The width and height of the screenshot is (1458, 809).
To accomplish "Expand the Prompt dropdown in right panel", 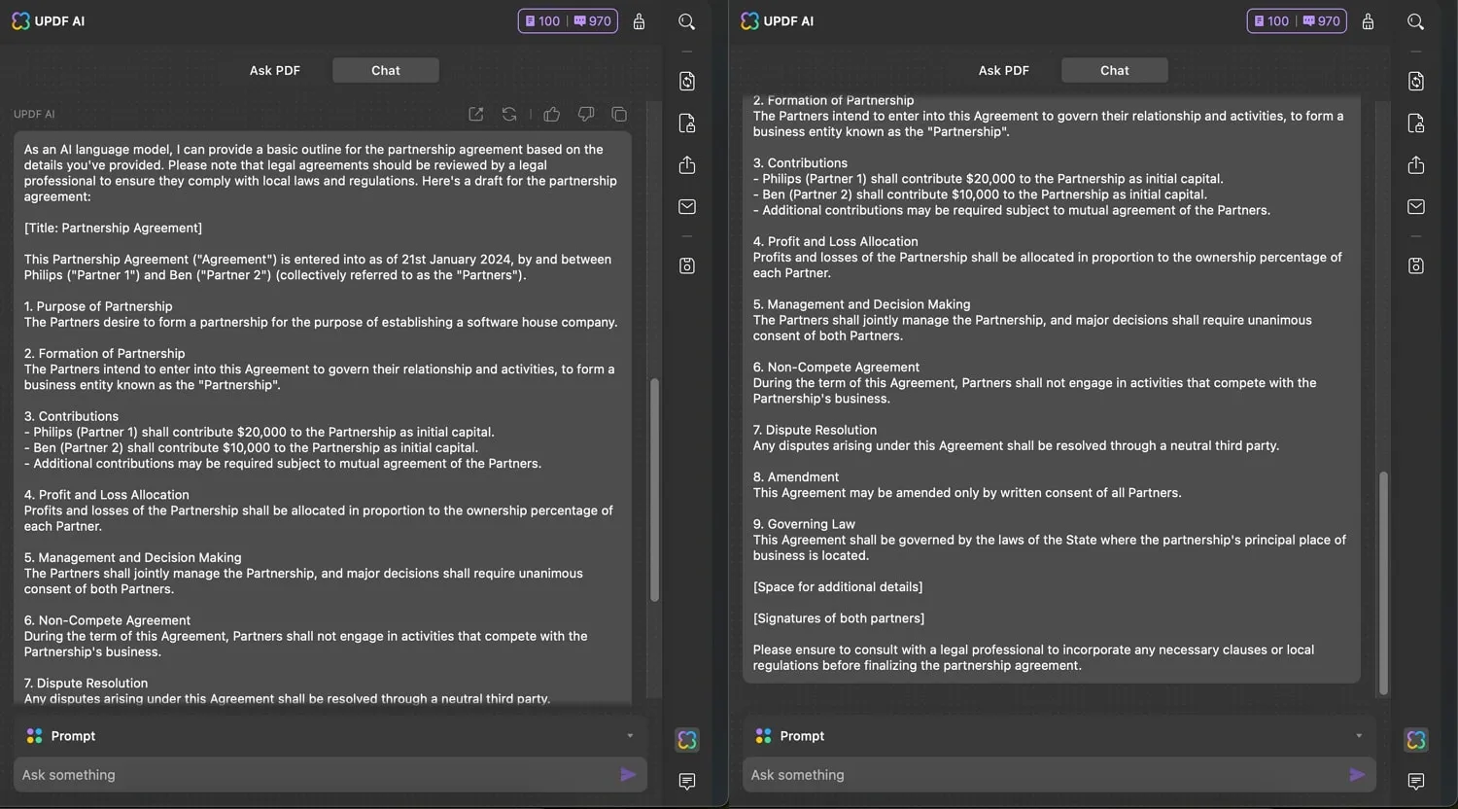I will pyautogui.click(x=1358, y=736).
